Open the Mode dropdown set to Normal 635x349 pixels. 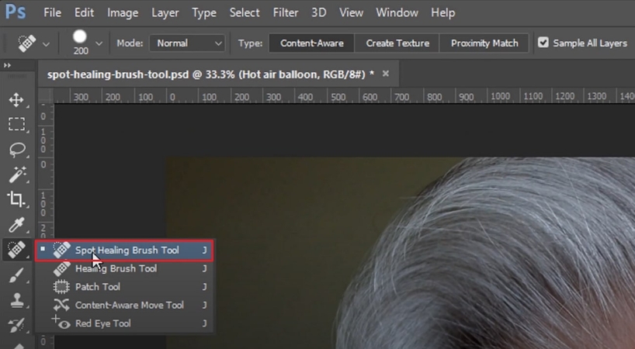pyautogui.click(x=187, y=43)
